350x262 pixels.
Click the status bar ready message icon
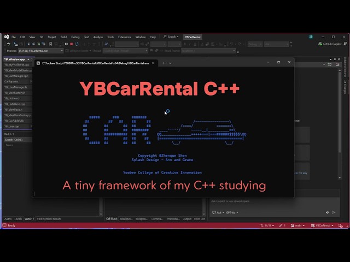point(4,225)
